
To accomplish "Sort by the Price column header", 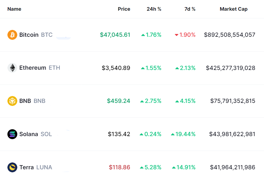I will click(x=124, y=9).
